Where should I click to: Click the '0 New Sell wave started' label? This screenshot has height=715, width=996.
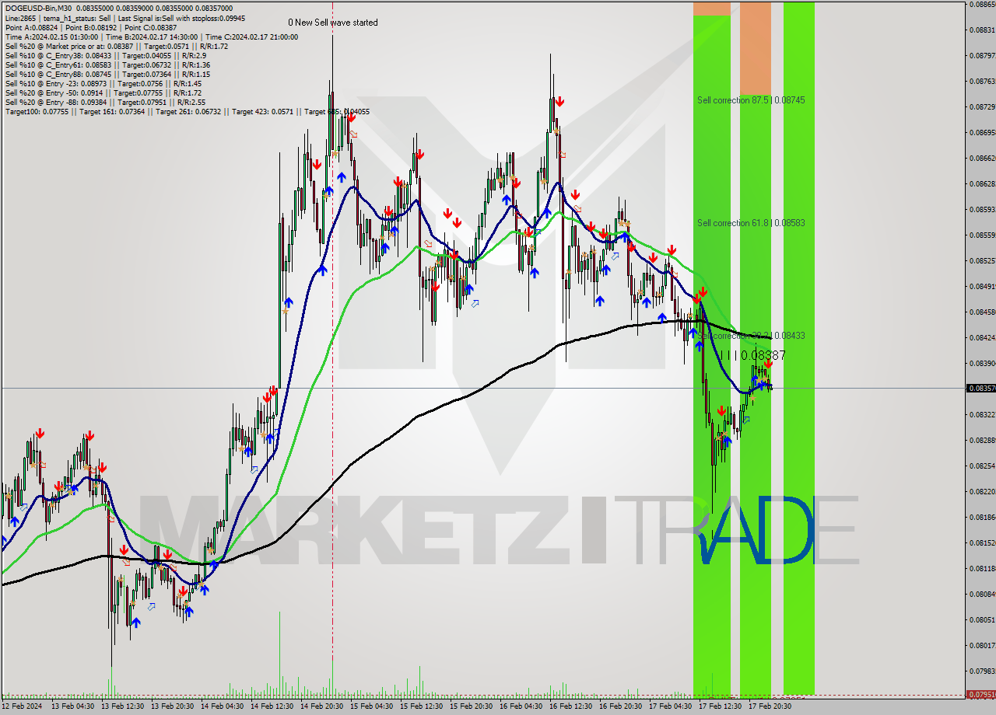(x=333, y=23)
